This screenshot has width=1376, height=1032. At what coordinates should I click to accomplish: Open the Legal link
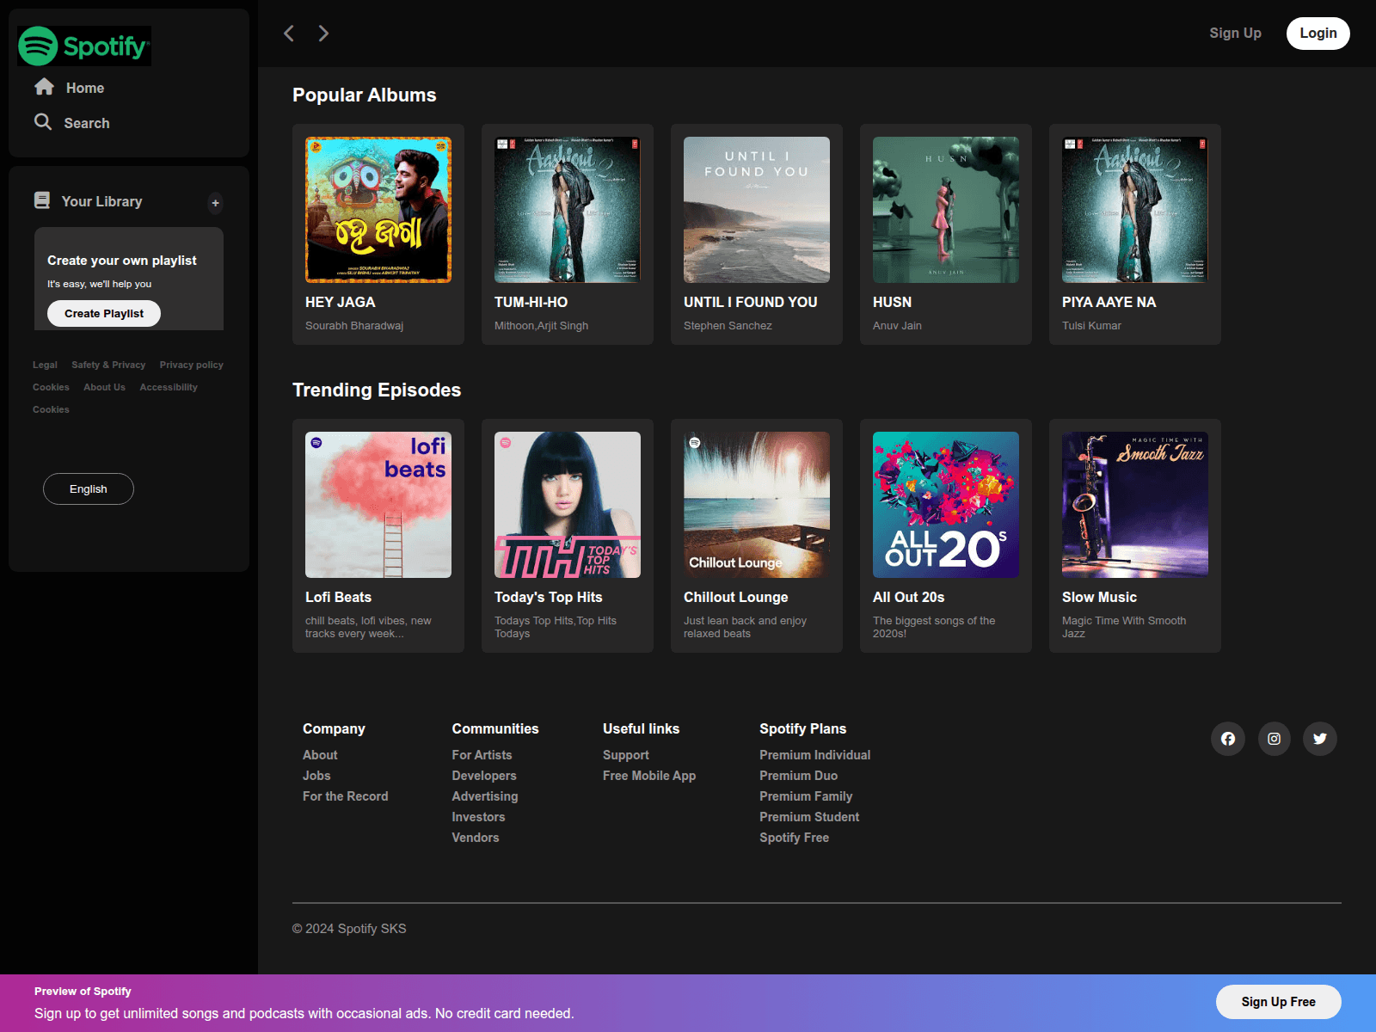[45, 365]
